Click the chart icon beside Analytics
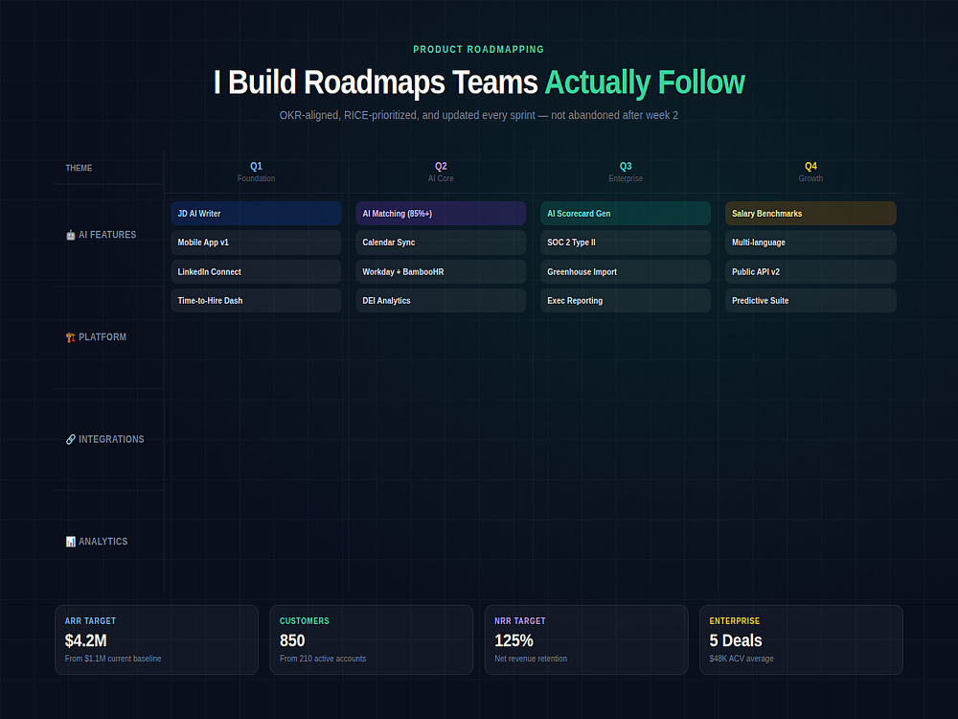958x719 pixels. [71, 541]
